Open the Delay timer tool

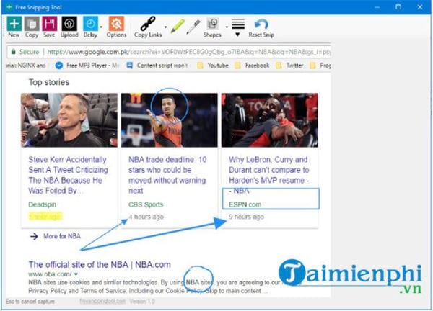click(90, 27)
